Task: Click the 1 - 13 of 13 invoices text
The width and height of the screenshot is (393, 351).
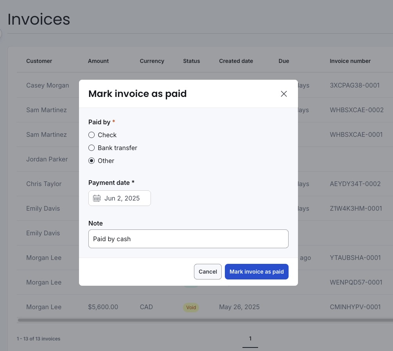Action: point(39,339)
